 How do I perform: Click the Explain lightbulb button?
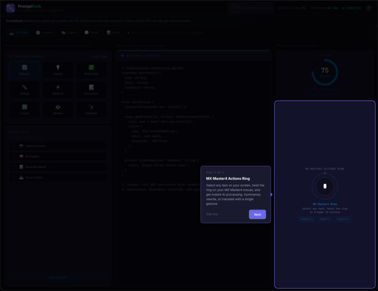(x=58, y=70)
